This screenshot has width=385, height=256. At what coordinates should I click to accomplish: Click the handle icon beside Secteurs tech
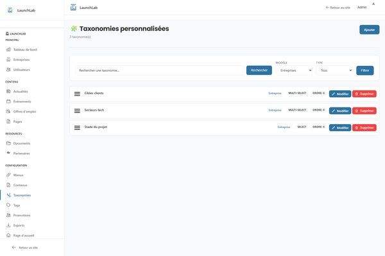[x=77, y=111]
